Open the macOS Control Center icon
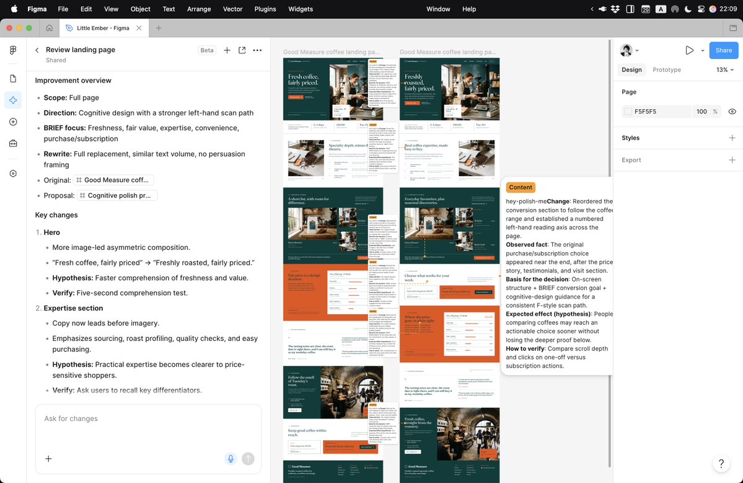This screenshot has height=483, width=743. 701,9
